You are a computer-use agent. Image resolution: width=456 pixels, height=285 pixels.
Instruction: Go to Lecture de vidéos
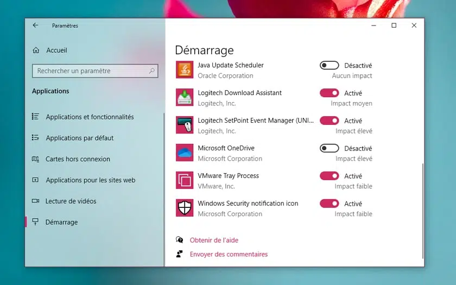point(71,201)
